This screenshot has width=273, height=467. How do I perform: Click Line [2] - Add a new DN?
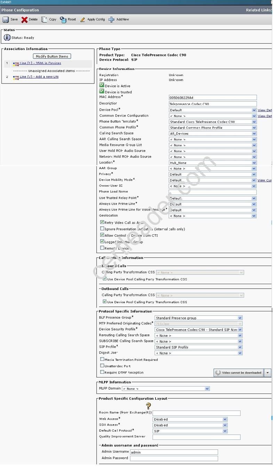point(39,77)
